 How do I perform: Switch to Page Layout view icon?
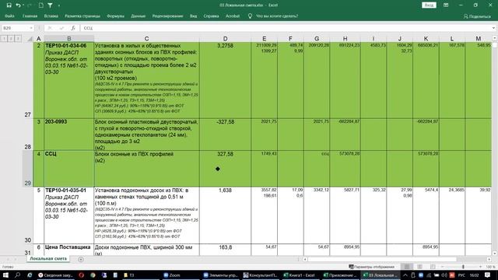click(419, 267)
